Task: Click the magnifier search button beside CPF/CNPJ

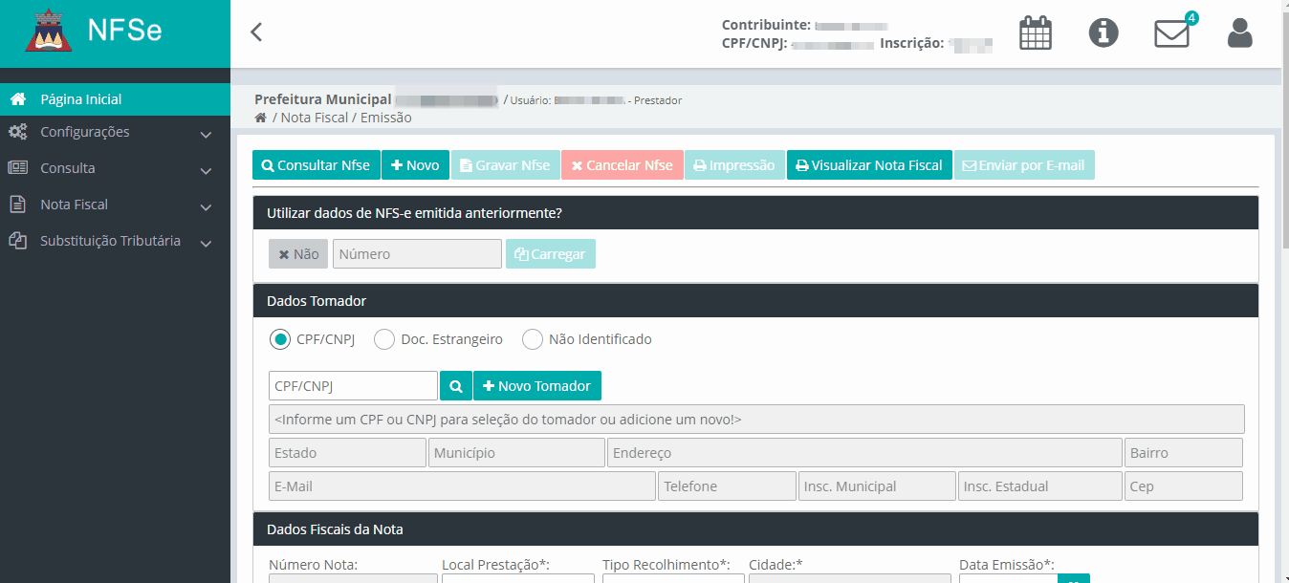Action: pos(456,386)
